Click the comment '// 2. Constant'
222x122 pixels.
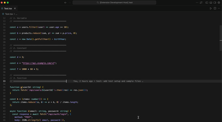18,48
